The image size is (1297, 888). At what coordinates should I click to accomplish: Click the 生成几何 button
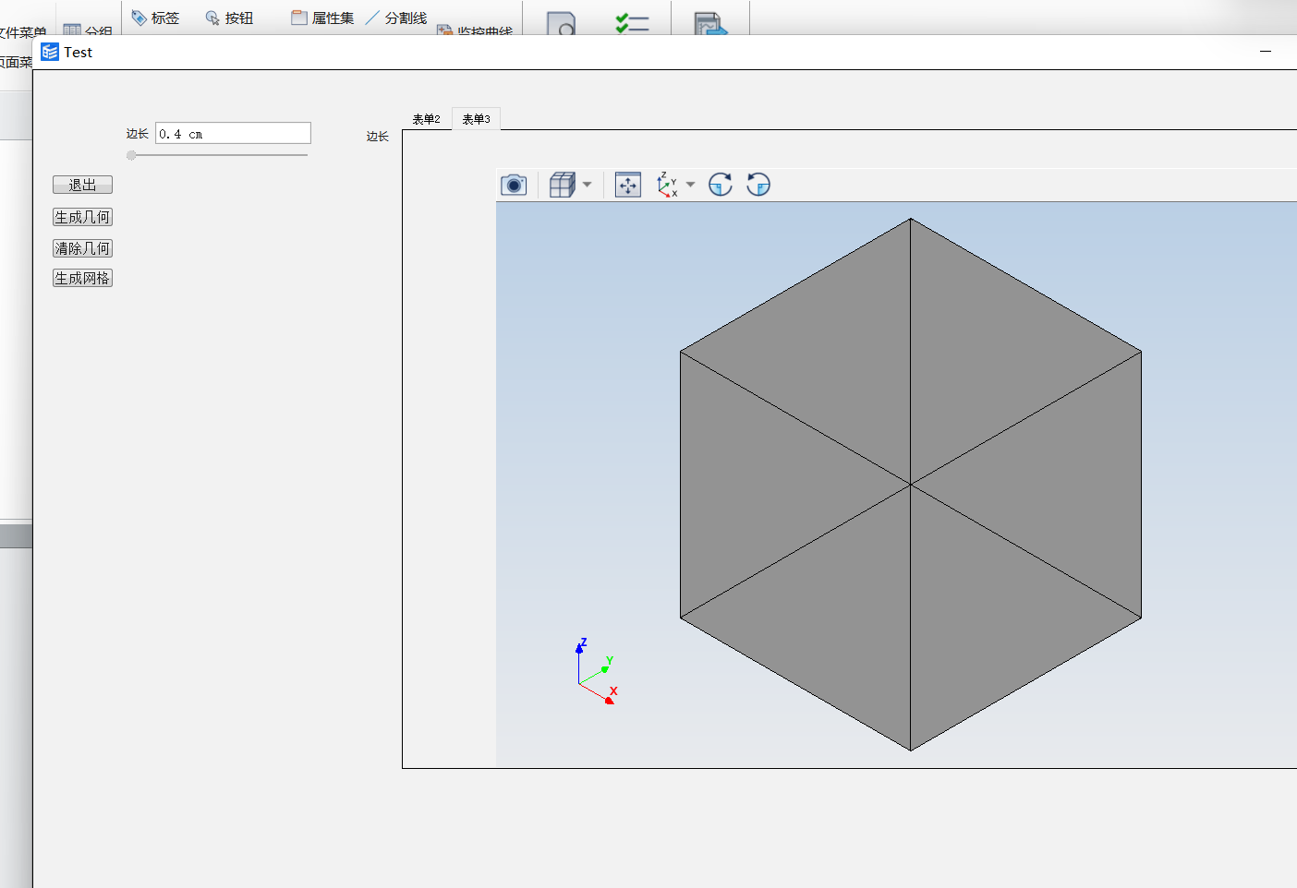pos(82,217)
